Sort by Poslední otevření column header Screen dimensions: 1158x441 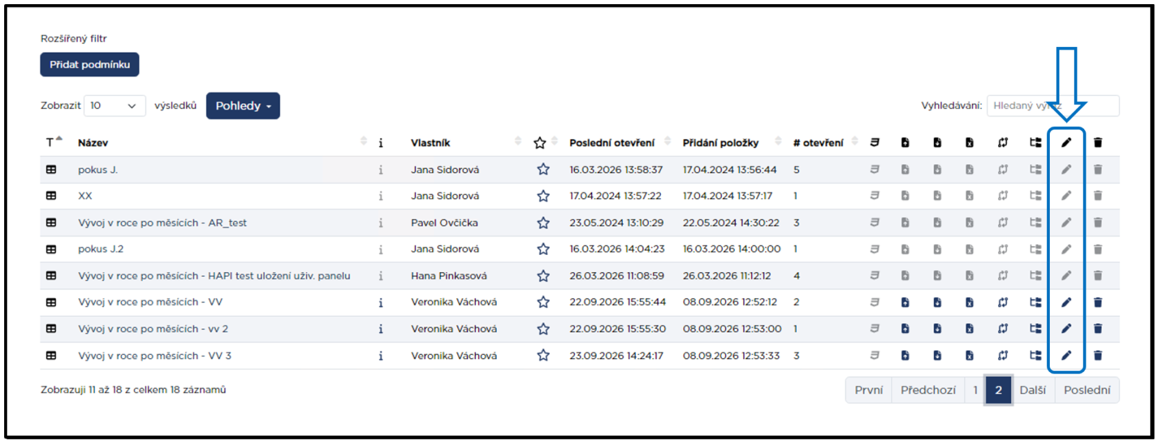pos(612,143)
